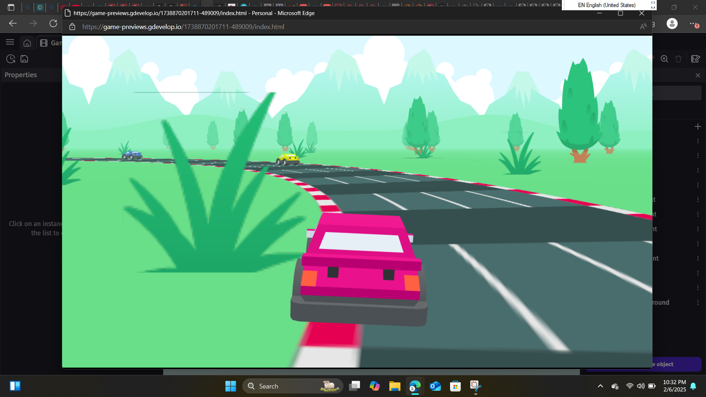Add a new item with the plus icon

point(698,126)
